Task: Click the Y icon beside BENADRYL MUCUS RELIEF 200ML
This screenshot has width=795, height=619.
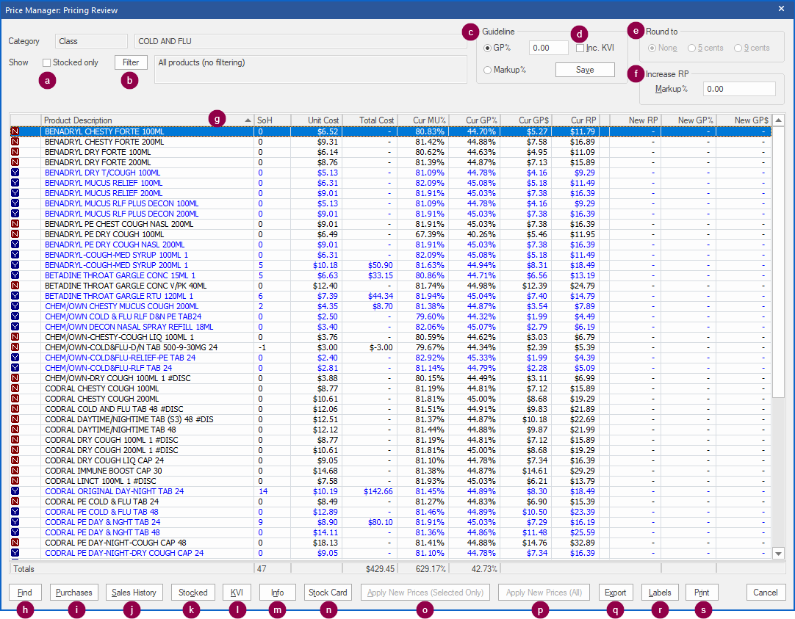Action: [x=15, y=193]
